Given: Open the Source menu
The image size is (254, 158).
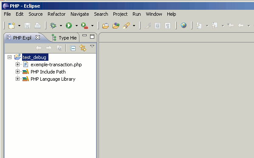Looking at the screenshot, I should (36, 14).
